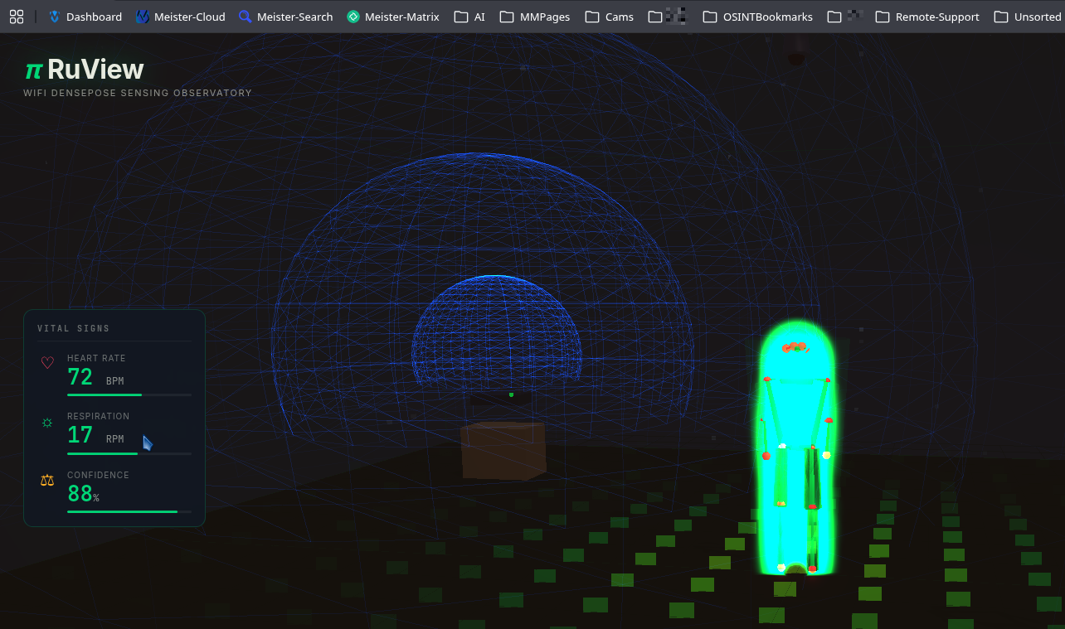Open the blurred folder between Cams and OSINTBookmarks
This screenshot has height=629, width=1065.
(x=668, y=17)
